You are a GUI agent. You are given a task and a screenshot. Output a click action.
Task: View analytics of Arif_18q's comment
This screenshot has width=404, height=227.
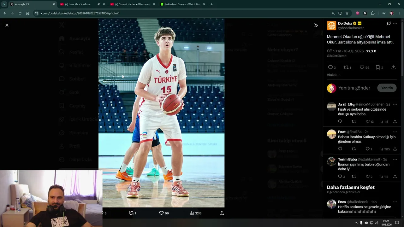pyautogui.click(x=384, y=121)
